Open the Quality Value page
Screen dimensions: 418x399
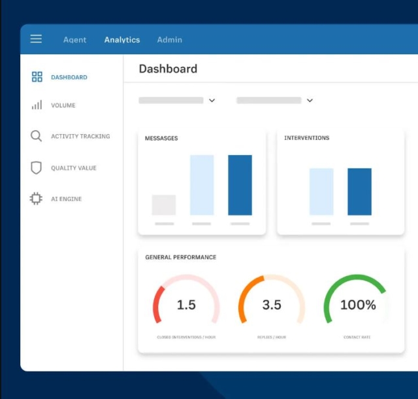click(x=74, y=168)
